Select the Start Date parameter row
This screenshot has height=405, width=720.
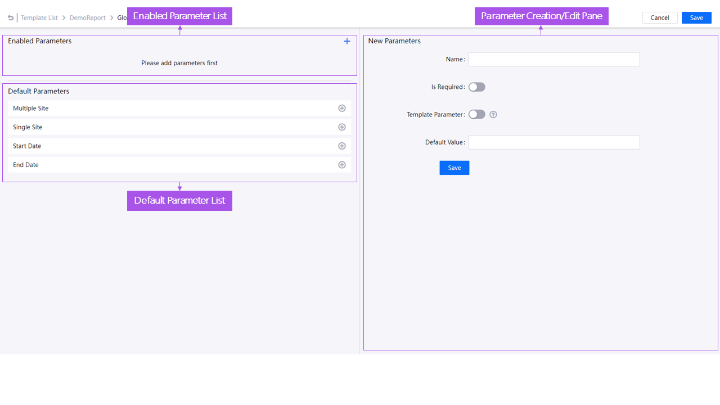coord(169,146)
